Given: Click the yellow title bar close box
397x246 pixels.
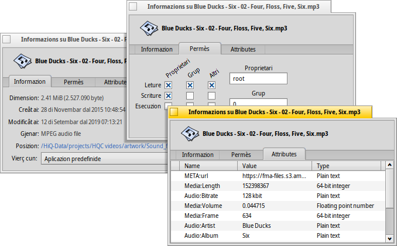Looking at the screenshot, I should 174,112.
